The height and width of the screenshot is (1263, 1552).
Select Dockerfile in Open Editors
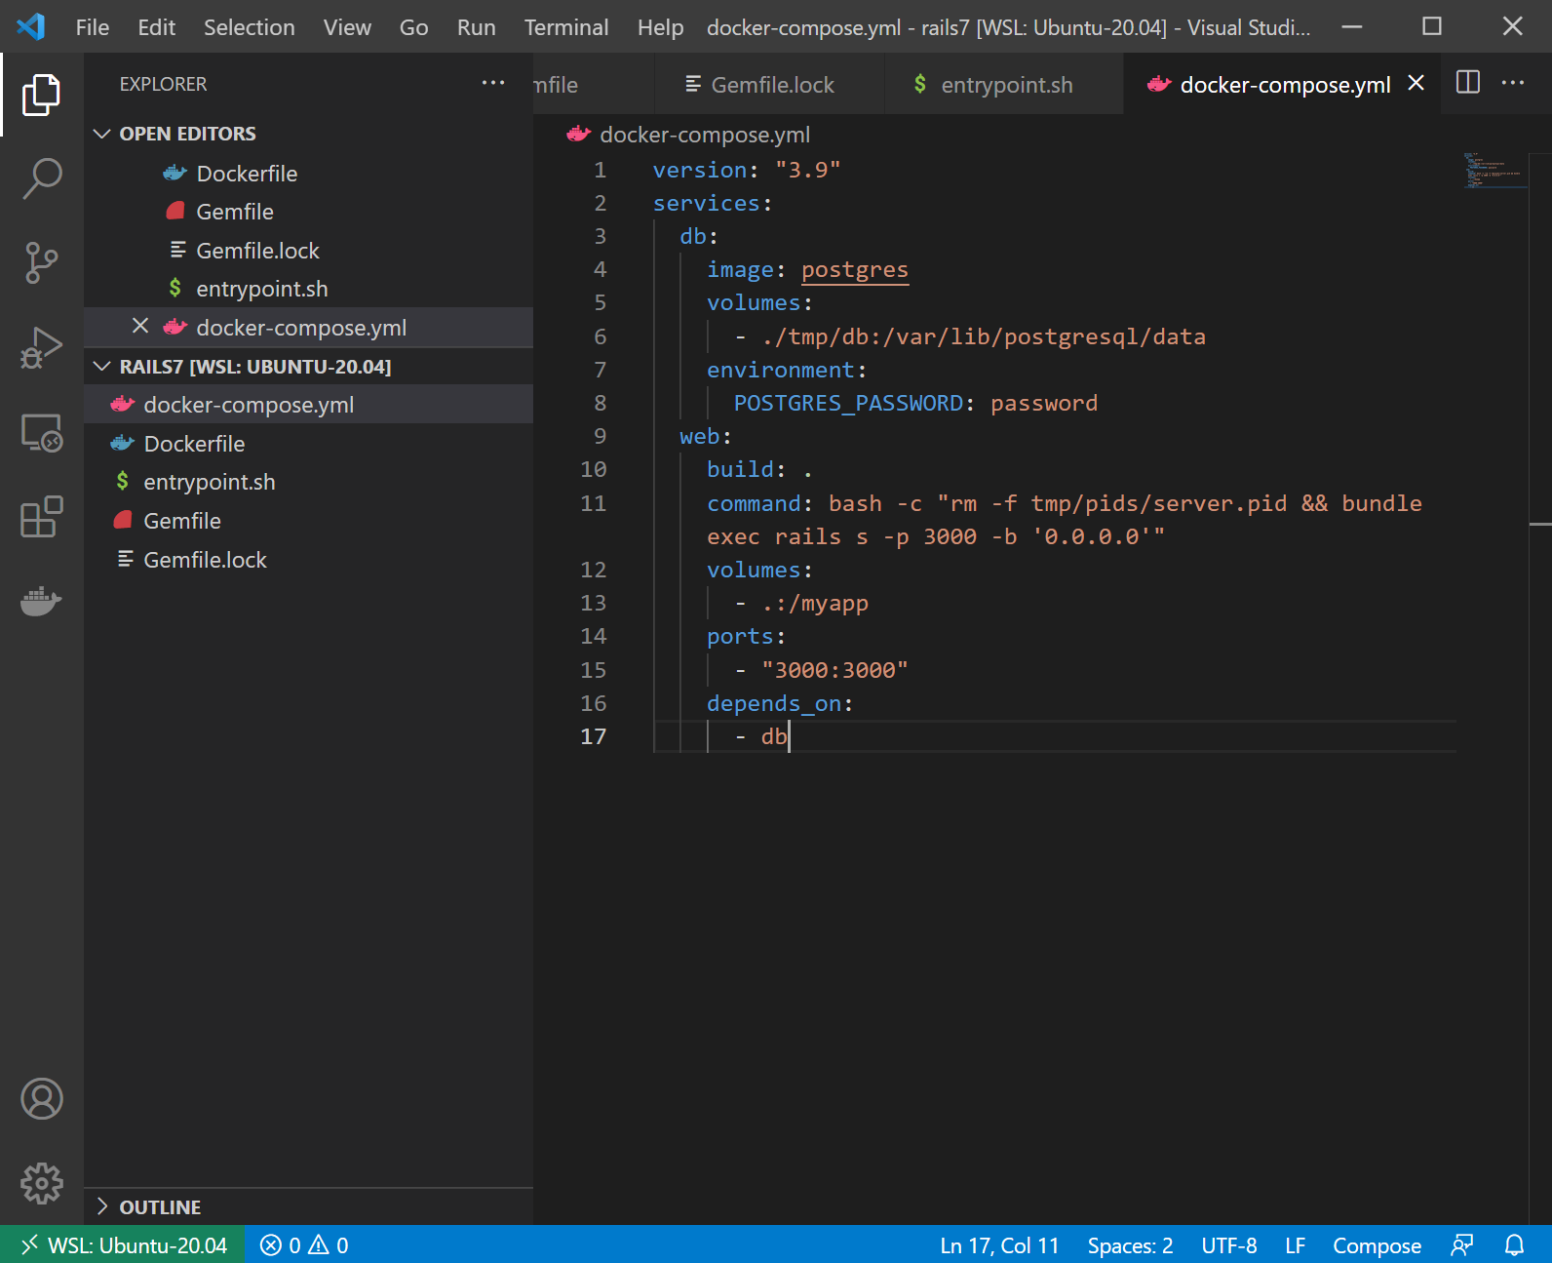(308, 173)
